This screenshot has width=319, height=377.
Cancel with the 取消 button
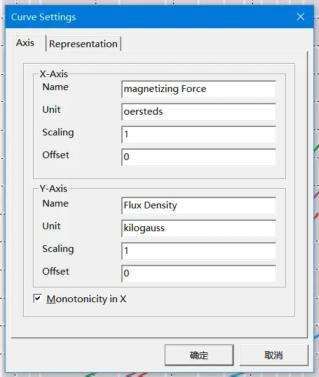(274, 355)
